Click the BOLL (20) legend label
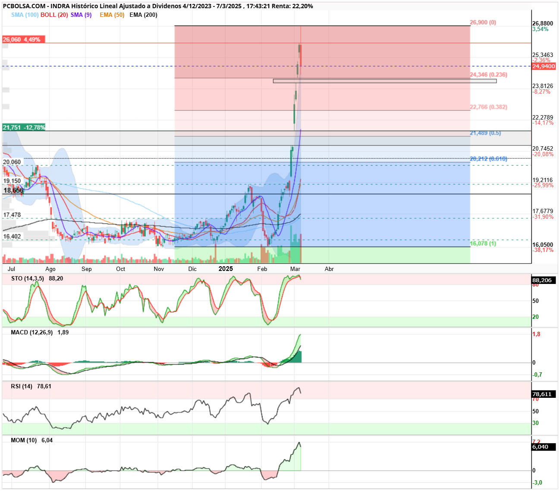This screenshot has width=560, height=491. click(x=54, y=15)
